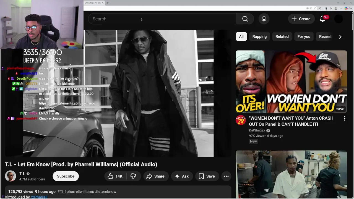This screenshot has width=354, height=199.
Task: Open media control icon in browser toolbar
Action: coord(326,8)
